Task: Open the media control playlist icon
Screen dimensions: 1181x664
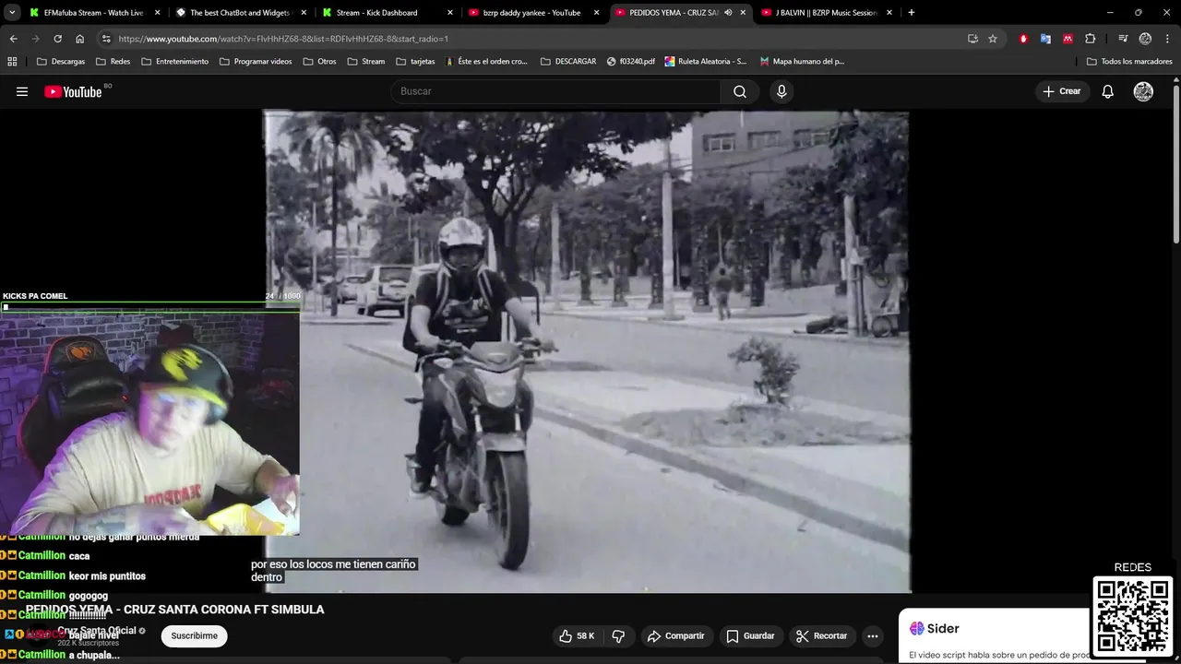Action: click(x=1123, y=39)
